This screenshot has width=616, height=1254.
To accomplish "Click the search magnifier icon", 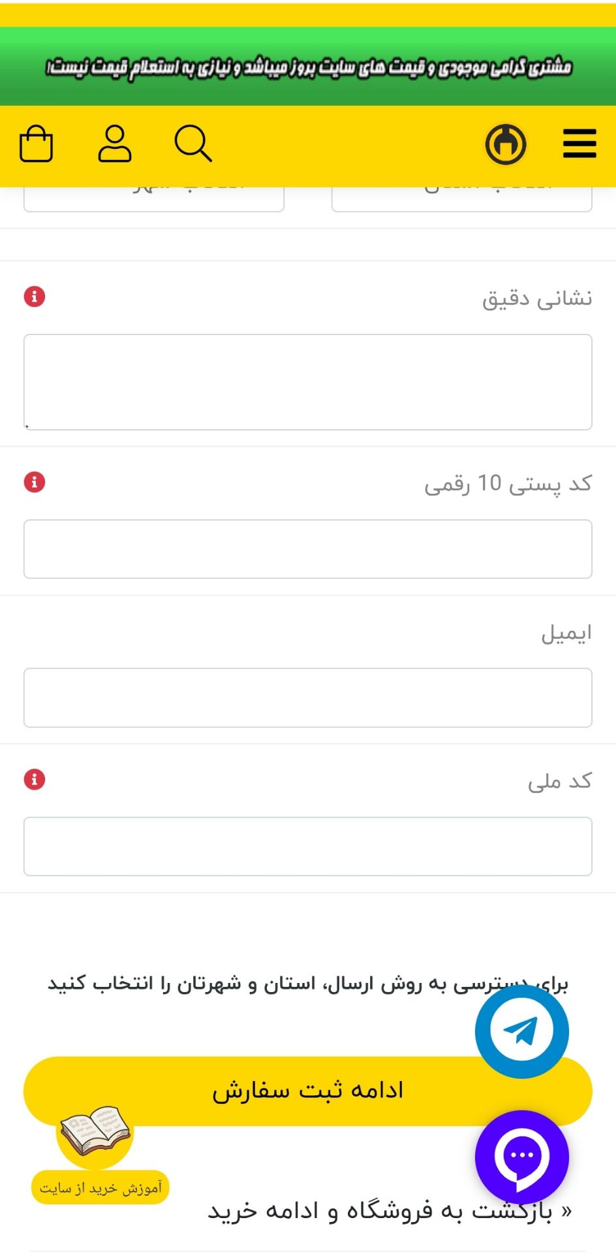I will (x=192, y=144).
